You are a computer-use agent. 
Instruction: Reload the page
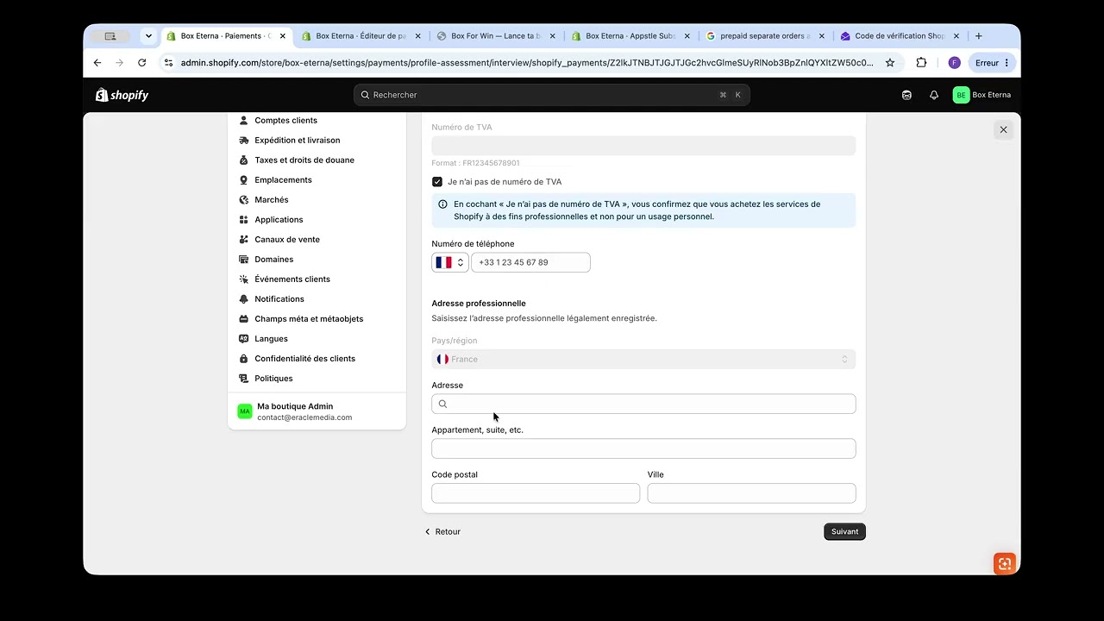point(142,63)
